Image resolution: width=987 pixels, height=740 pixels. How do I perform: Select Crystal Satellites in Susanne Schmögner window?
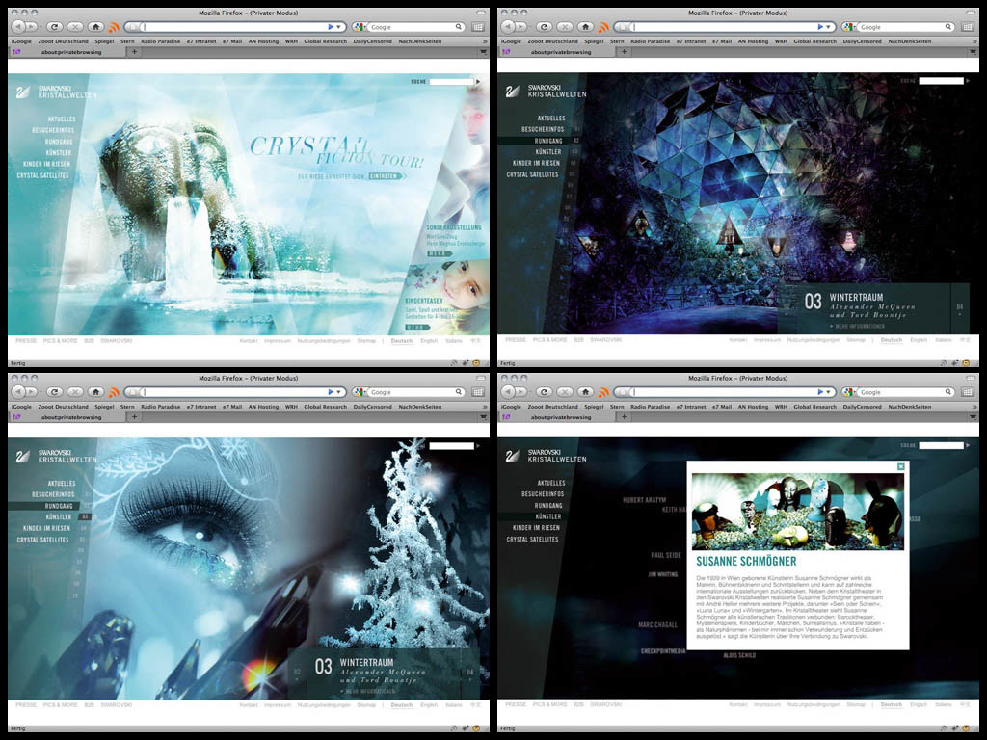click(532, 540)
